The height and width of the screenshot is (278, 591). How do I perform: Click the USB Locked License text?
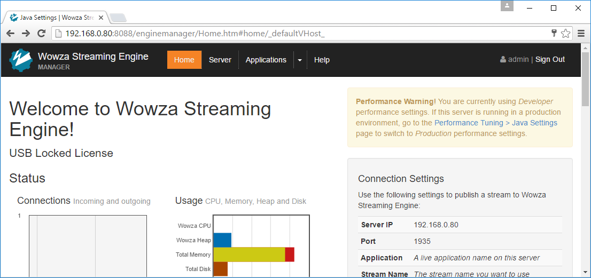coord(61,153)
